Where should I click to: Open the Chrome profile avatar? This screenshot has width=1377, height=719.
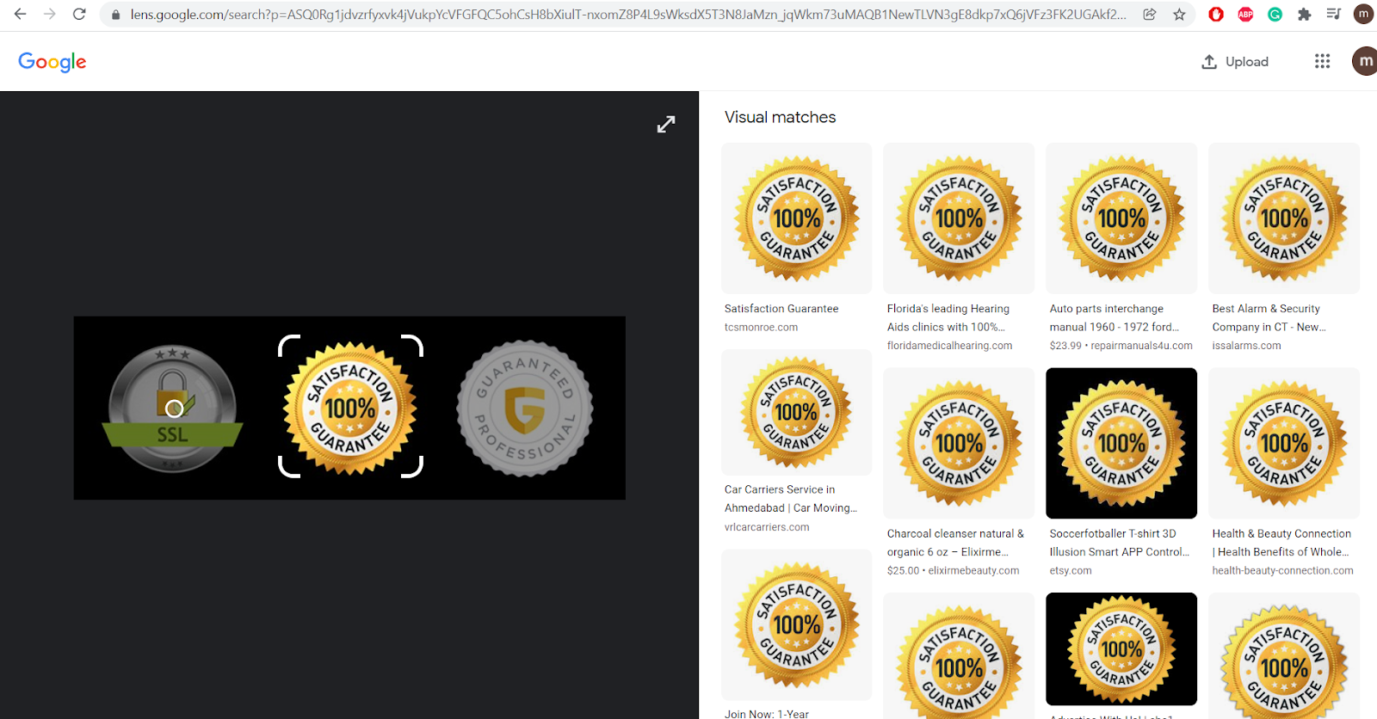[1363, 15]
